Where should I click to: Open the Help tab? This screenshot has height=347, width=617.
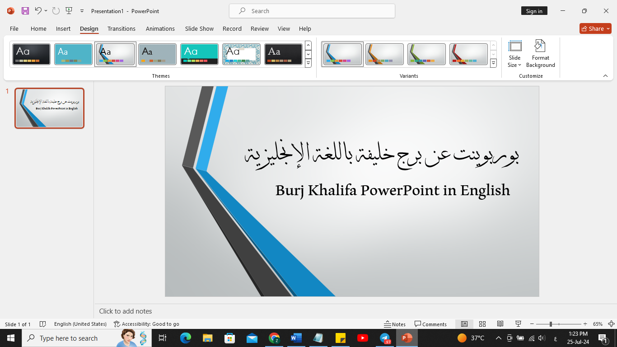(305, 28)
